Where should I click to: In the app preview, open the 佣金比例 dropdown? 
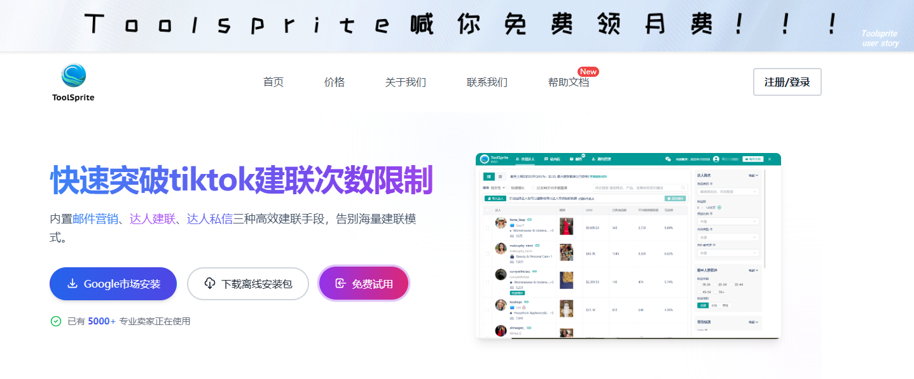tap(728, 222)
